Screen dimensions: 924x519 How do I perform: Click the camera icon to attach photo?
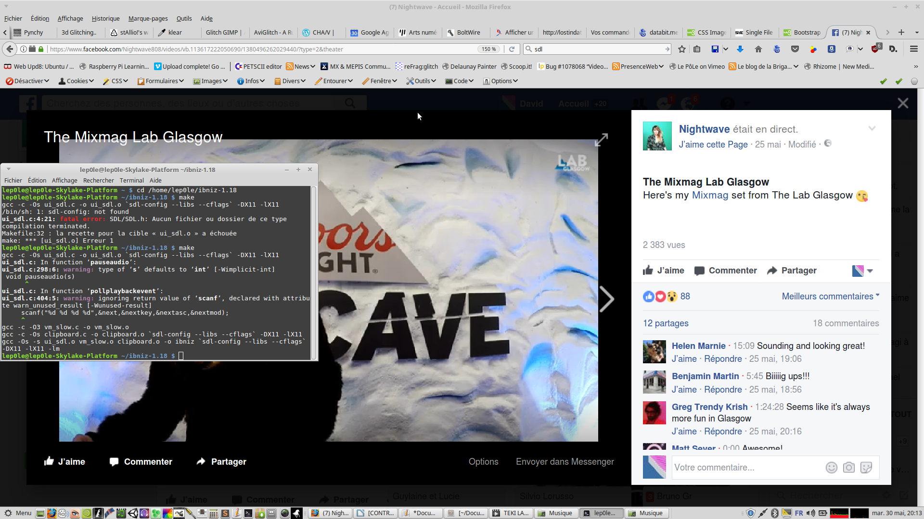point(849,468)
